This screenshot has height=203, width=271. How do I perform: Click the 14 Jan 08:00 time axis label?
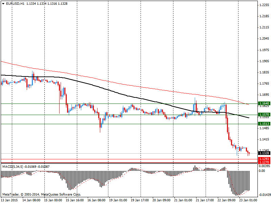pos(32,200)
